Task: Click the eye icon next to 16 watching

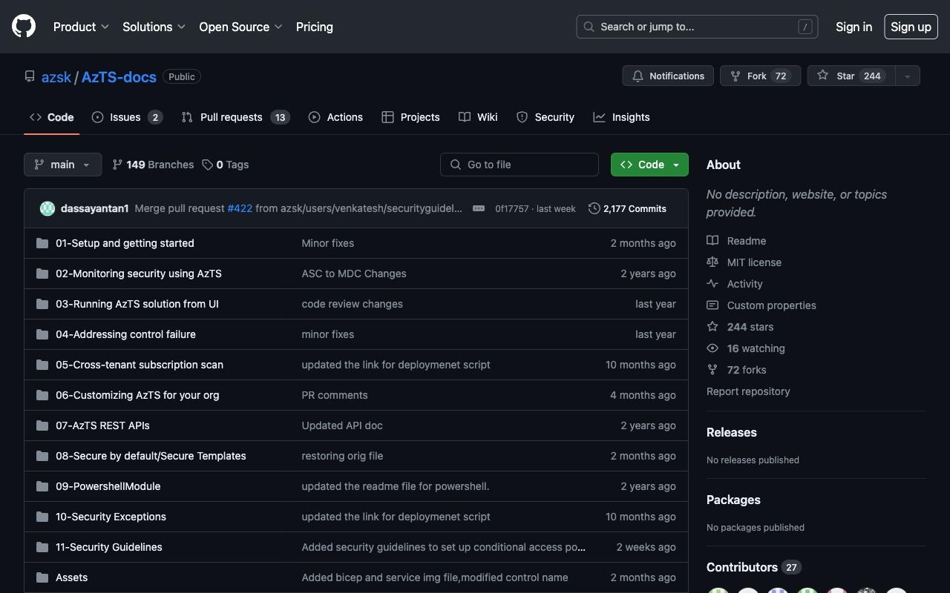Action: (x=712, y=348)
